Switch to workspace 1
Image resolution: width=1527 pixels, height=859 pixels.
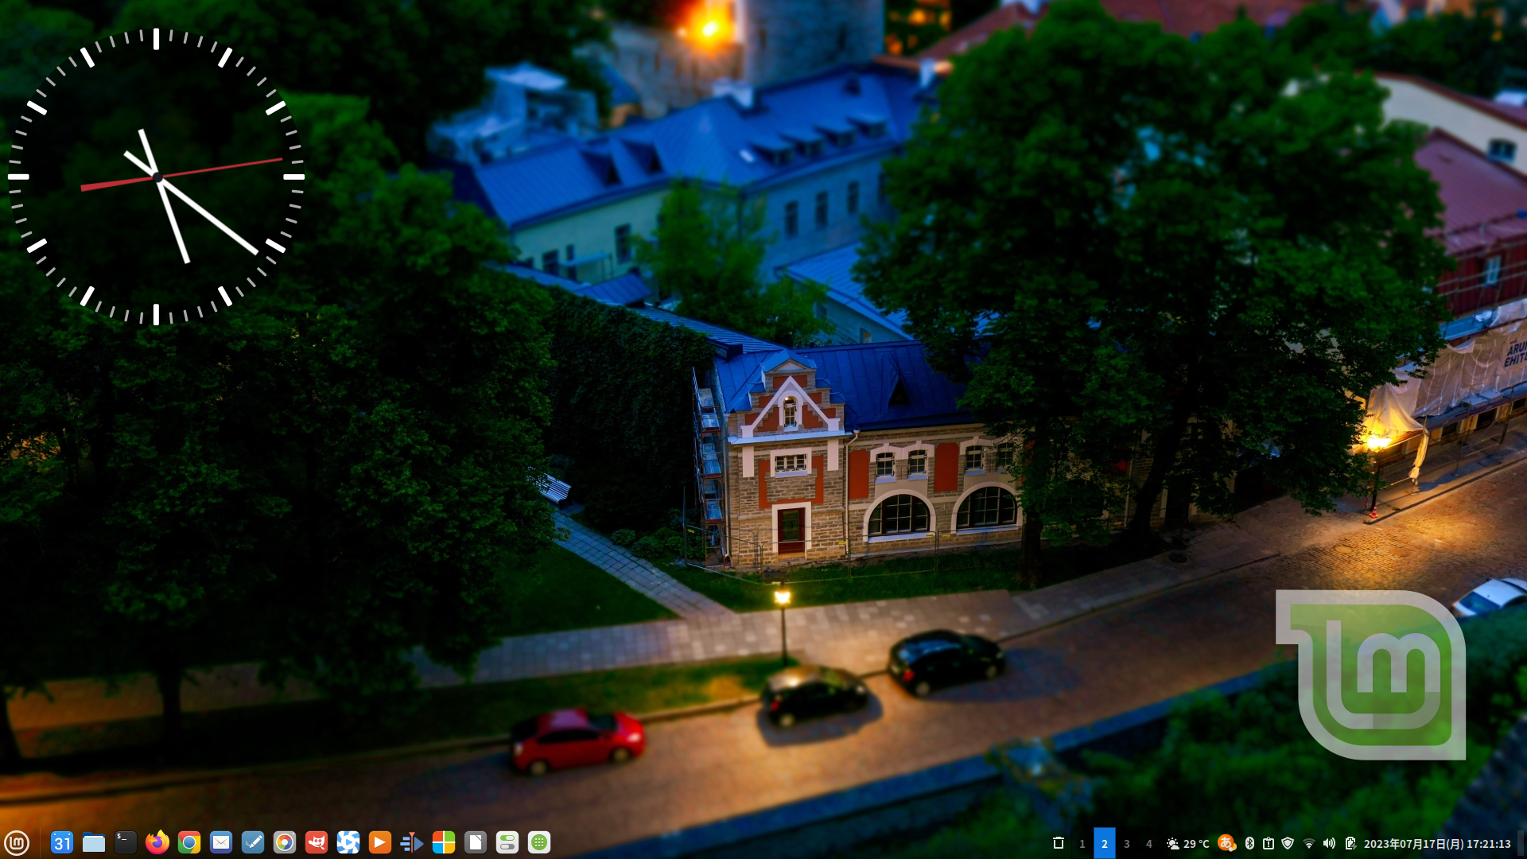point(1082,844)
